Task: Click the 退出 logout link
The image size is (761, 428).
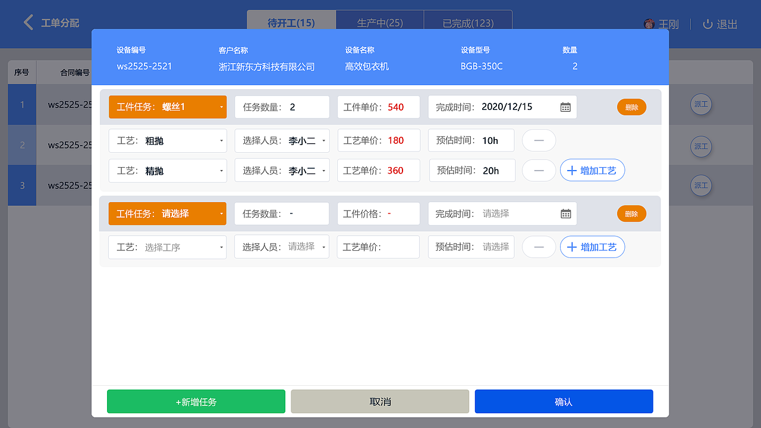Action: [x=727, y=24]
